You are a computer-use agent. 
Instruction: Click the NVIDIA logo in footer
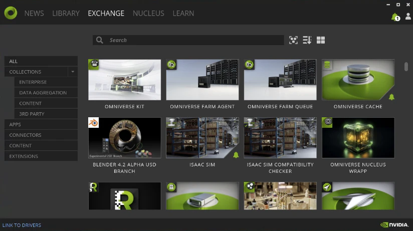click(394, 224)
